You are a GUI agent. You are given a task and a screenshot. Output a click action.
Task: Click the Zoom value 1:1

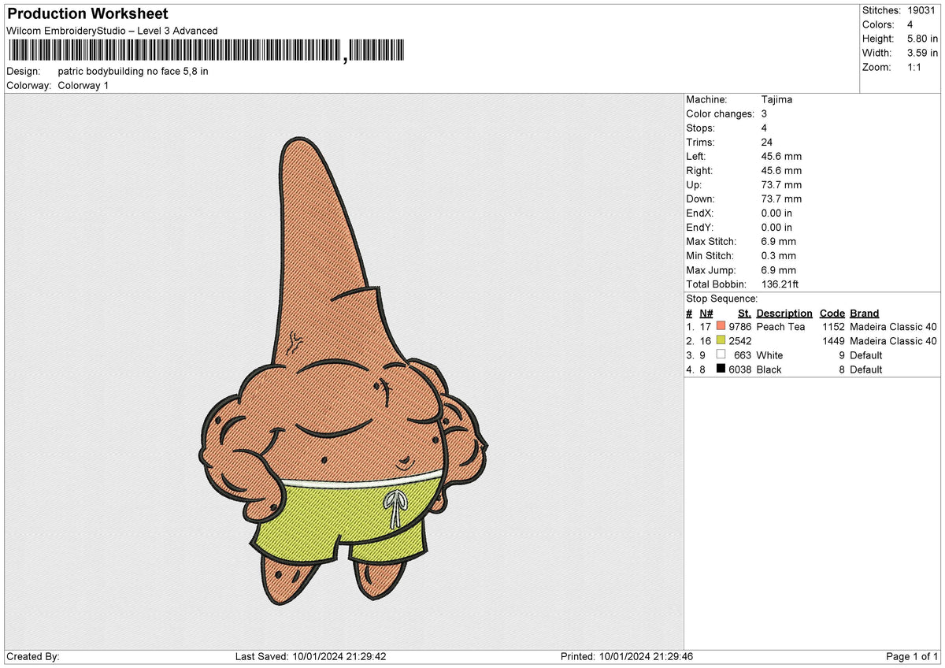(916, 67)
